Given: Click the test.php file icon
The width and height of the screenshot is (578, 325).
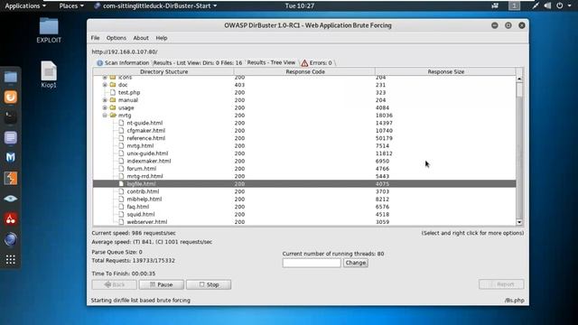Looking at the screenshot, I should click(x=113, y=92).
